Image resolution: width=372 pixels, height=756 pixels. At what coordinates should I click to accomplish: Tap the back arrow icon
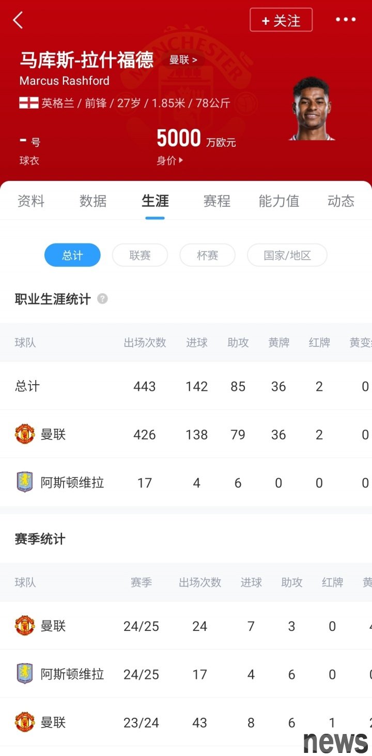tap(18, 20)
